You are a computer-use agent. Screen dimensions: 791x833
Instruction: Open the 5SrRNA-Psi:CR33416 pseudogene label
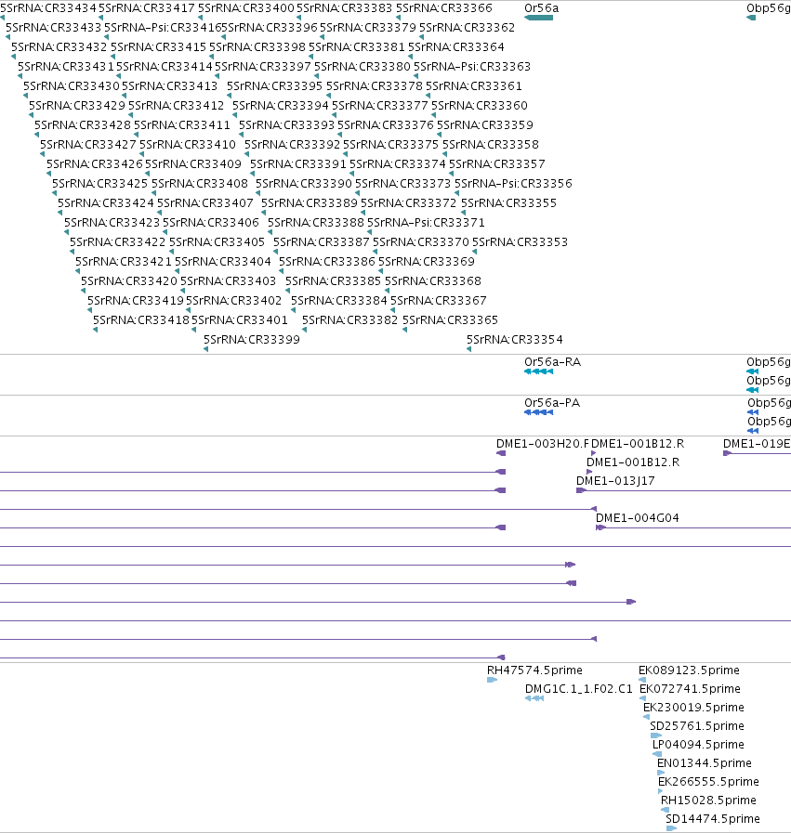point(163,28)
